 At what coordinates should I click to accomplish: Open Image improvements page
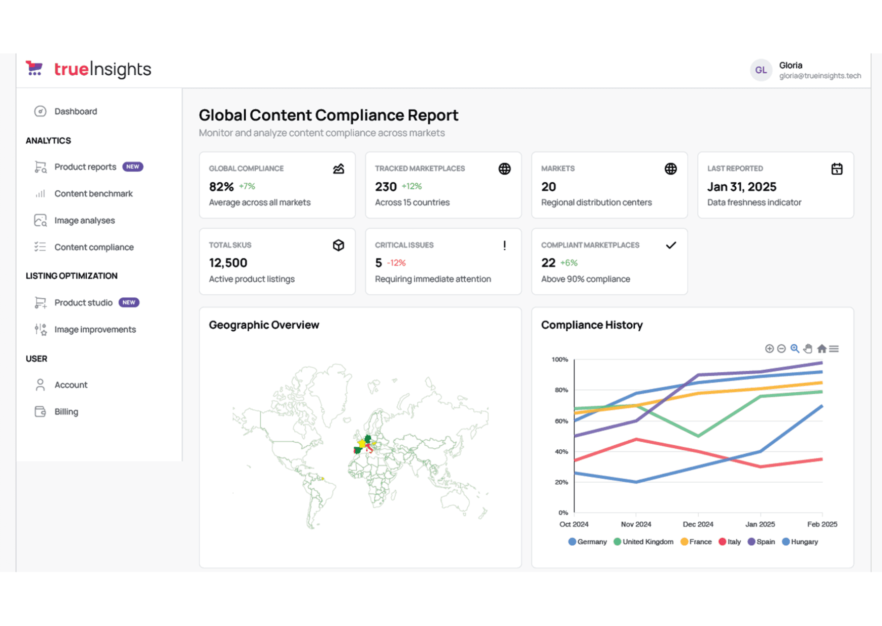coord(95,329)
